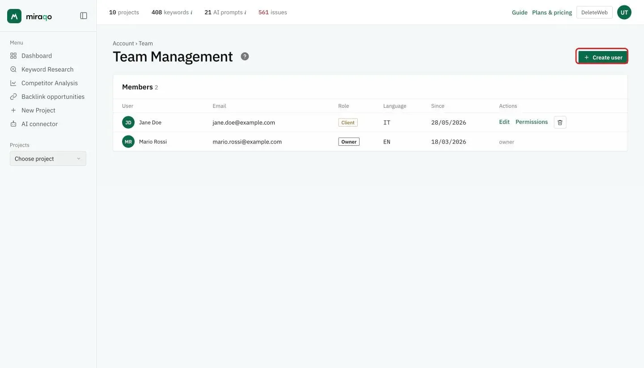Click the Mario Rossi name
Screen dimensions: 644x368
coord(153,142)
